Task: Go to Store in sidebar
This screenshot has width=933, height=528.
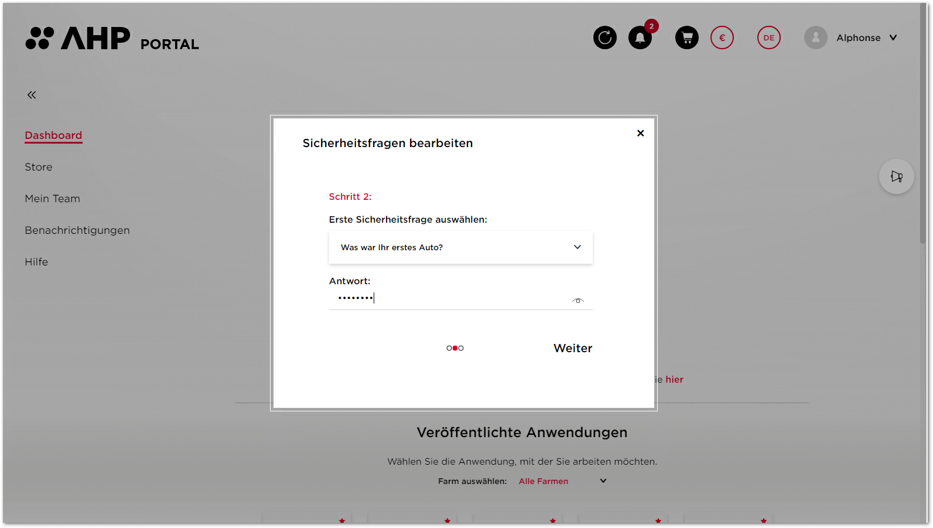Action: [39, 167]
